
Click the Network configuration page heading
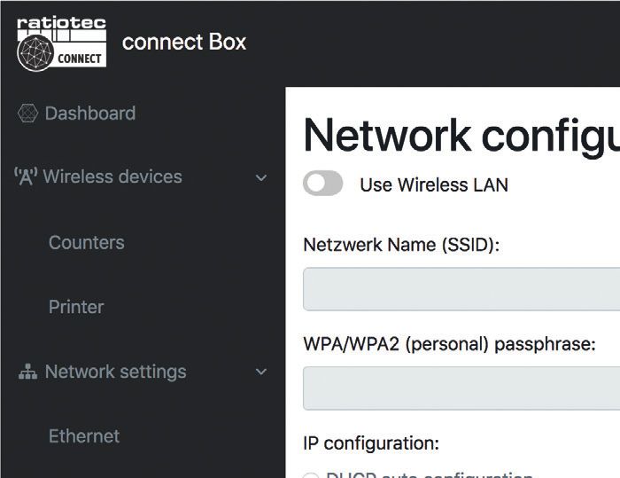[461, 137]
